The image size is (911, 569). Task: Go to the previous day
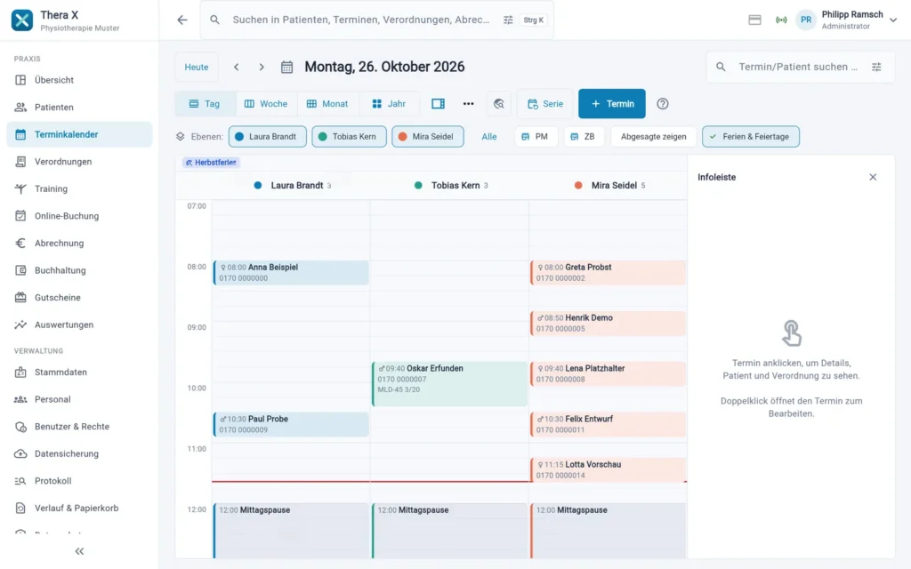coord(237,67)
